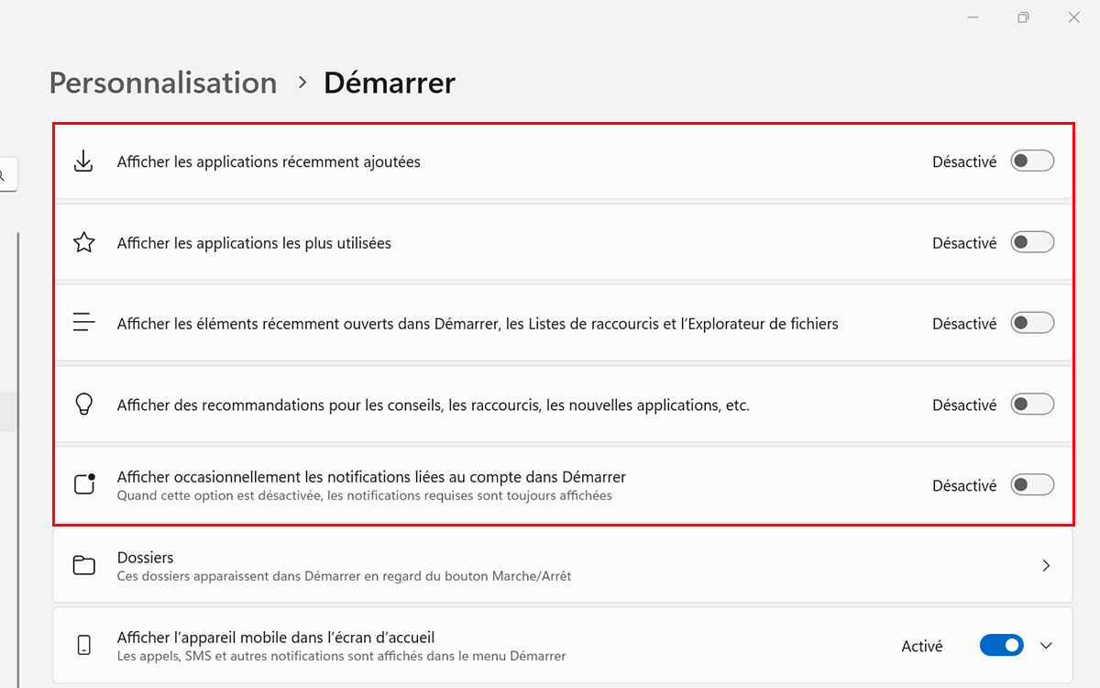The image size is (1100, 688).
Task: Click "Afficher l'appareil mobile" title text
Action: 276,638
